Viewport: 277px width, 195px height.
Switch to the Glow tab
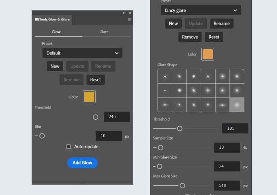(x=56, y=32)
